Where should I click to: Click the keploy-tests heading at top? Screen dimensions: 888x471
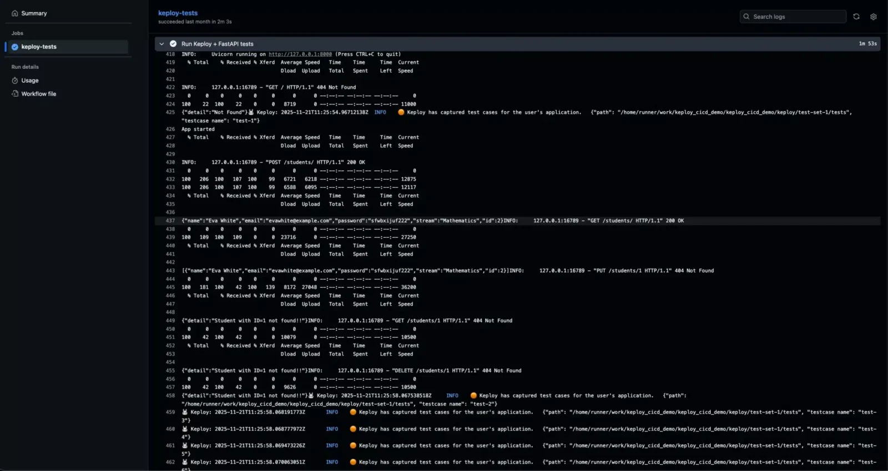pyautogui.click(x=178, y=13)
